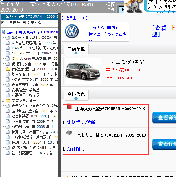Click the document icon for 安全气囊系统

(x=8, y=85)
